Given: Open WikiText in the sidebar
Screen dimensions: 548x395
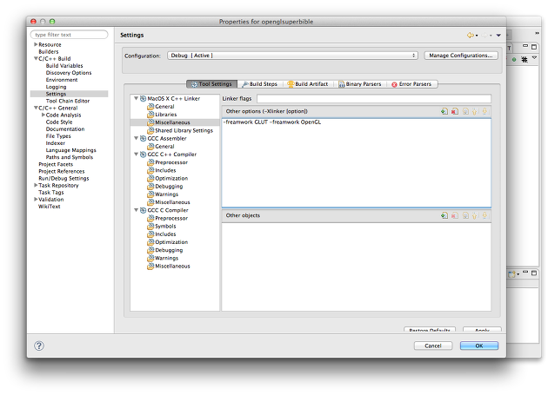Looking at the screenshot, I should pos(50,207).
